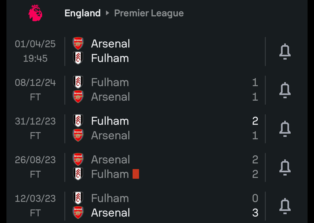
Task: Click bell icon for 12/03/23 match
Action: [x=285, y=206]
